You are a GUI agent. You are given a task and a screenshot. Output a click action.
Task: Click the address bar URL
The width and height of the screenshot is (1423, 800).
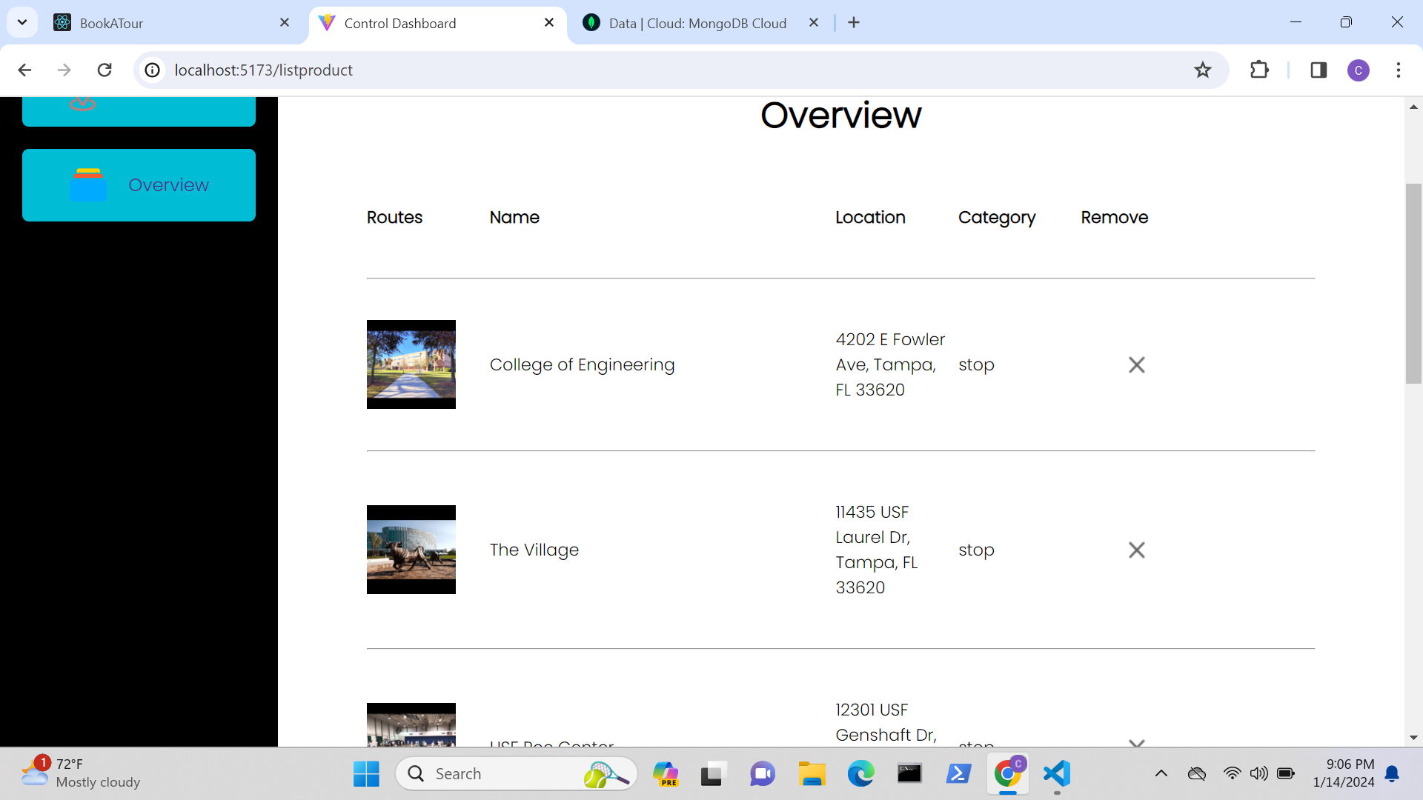pos(263,70)
